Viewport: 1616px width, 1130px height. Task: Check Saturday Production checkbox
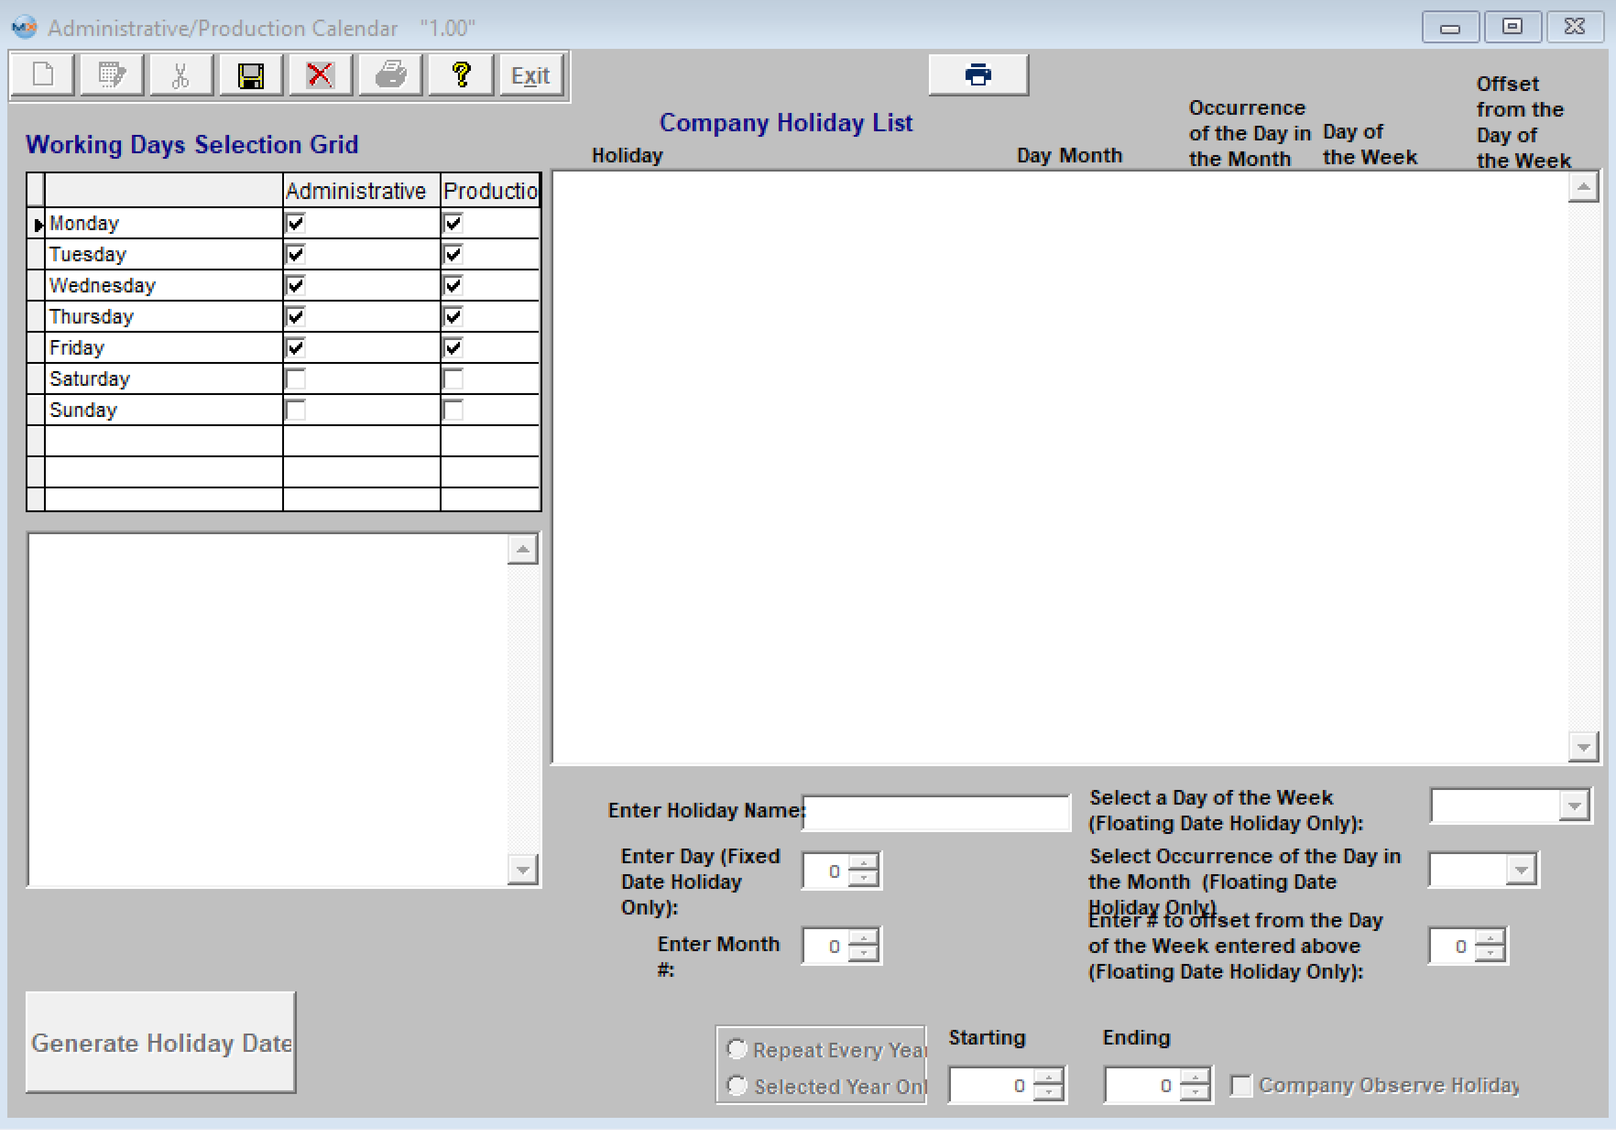453,379
